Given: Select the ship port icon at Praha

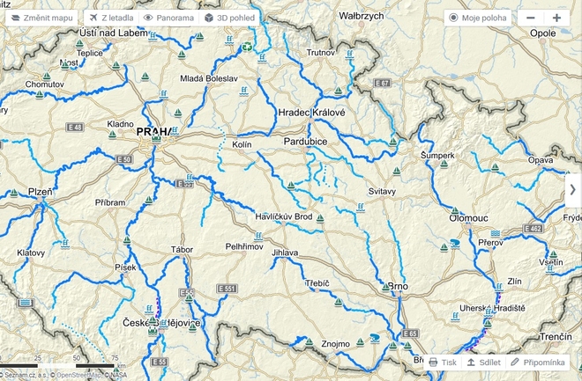Looking at the screenshot, I should (x=156, y=138).
